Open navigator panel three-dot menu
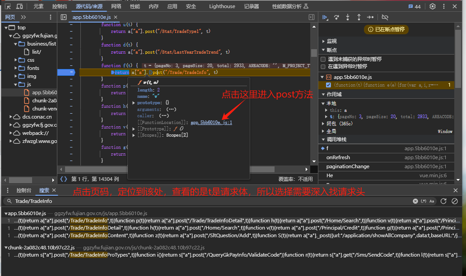 [51, 17]
